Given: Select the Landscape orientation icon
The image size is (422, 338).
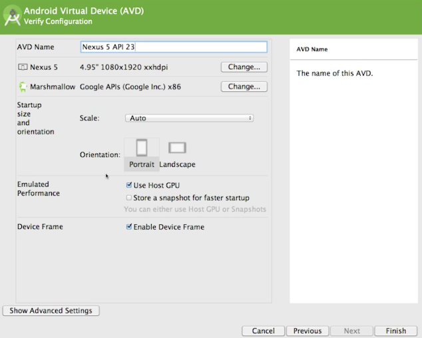Looking at the screenshot, I should (x=177, y=148).
